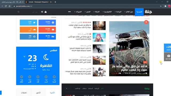171x96 pixels.
Task: Expand the الرياضة menu dropdown
Action: click(118, 12)
